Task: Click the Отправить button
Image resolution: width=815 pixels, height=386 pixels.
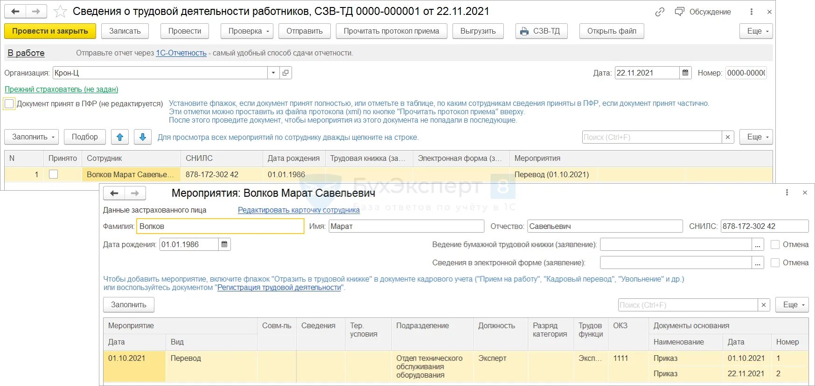Action: click(x=305, y=31)
